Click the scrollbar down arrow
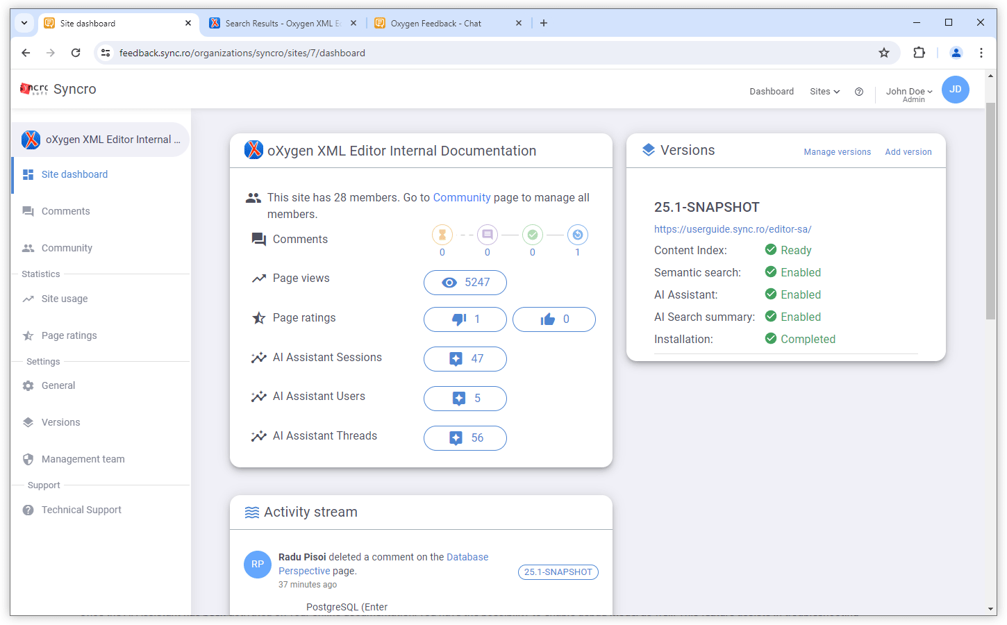The width and height of the screenshot is (1007, 625). [x=991, y=609]
